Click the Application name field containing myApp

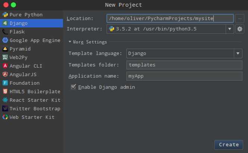184,76
